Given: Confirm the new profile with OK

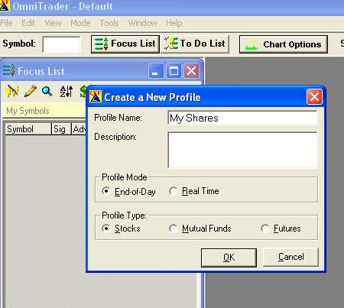Looking at the screenshot, I should [229, 258].
